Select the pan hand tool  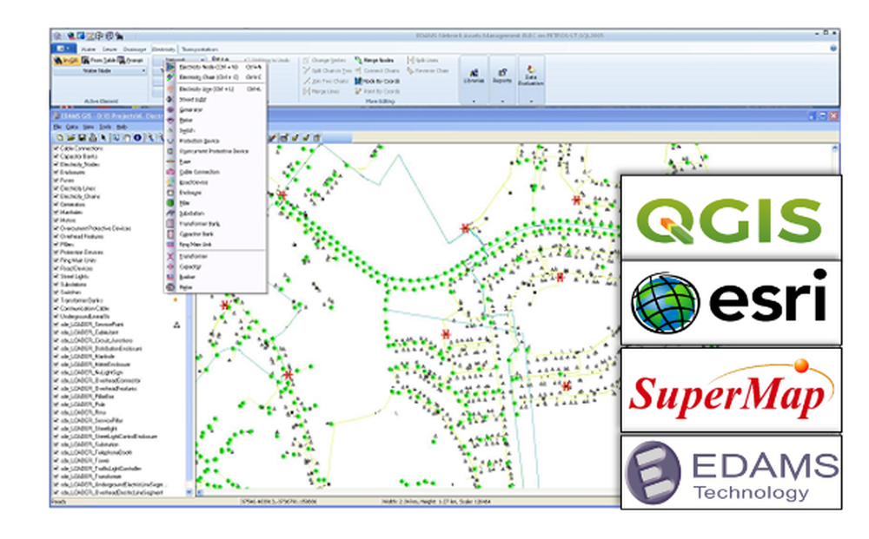126,137
